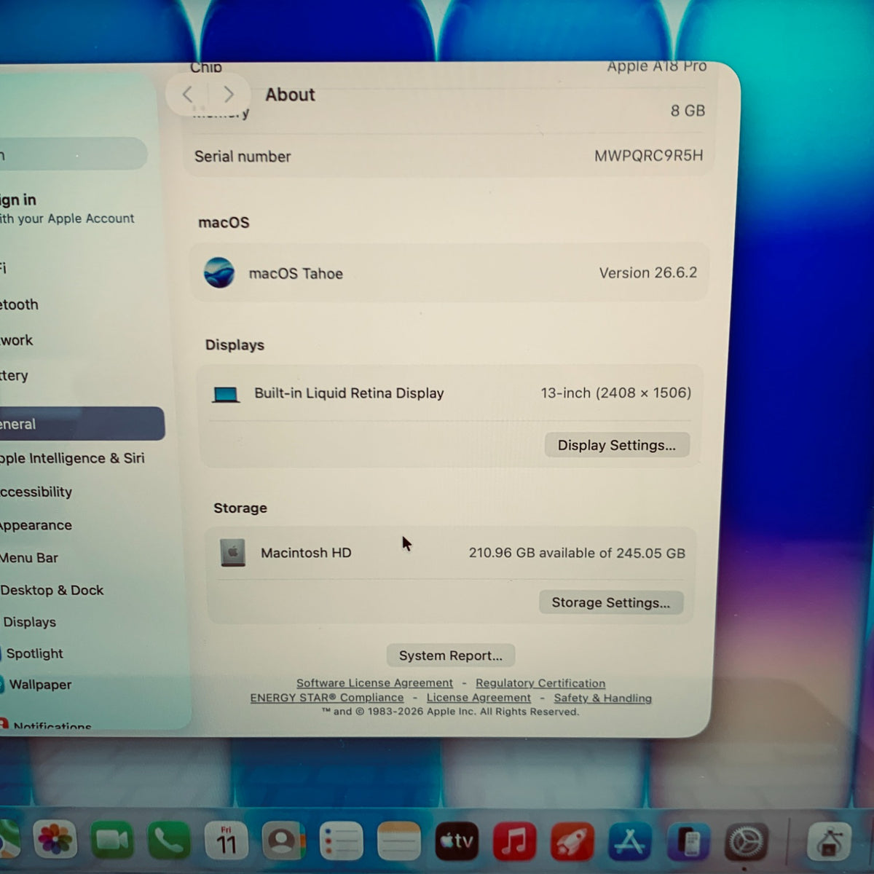Screen dimensions: 874x874
Task: Click System Settings gear in Dock
Action: click(x=747, y=843)
